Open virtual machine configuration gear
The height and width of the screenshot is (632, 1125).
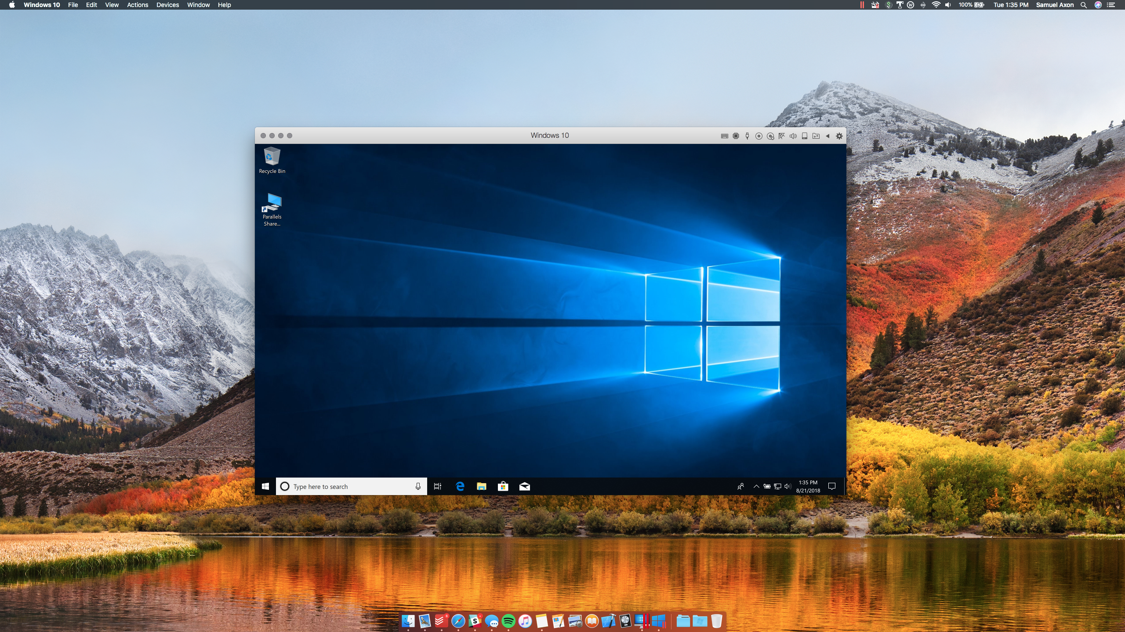click(839, 136)
